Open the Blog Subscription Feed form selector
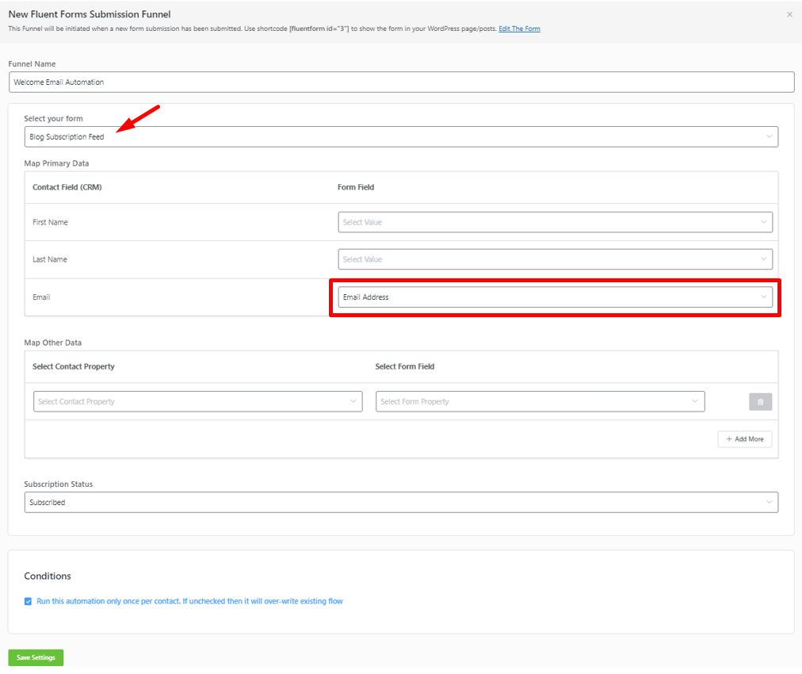The height and width of the screenshot is (674, 802). [x=401, y=136]
